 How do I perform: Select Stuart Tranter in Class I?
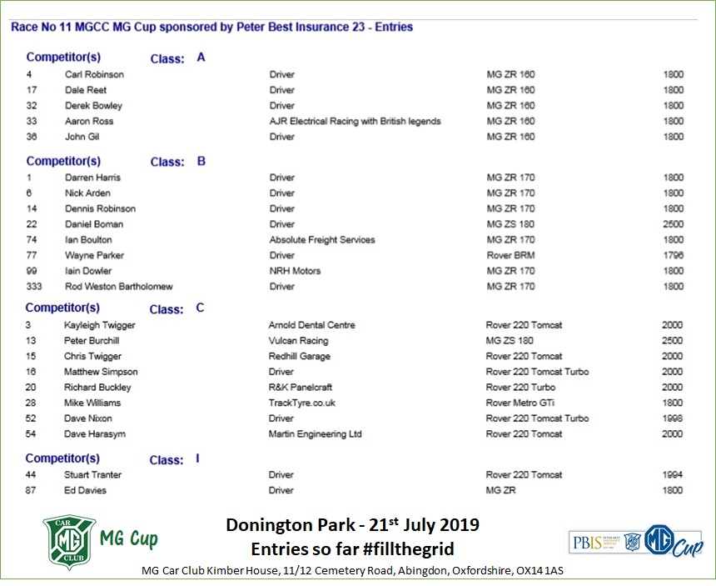click(92, 474)
